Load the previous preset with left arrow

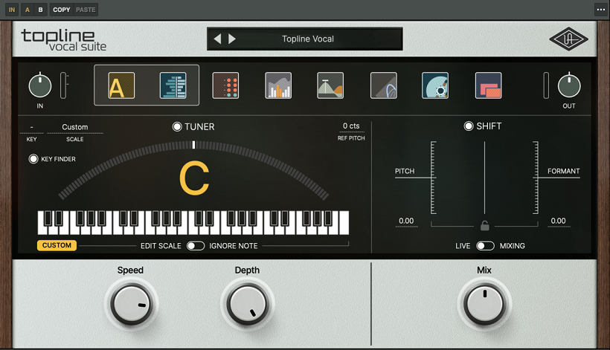[217, 39]
